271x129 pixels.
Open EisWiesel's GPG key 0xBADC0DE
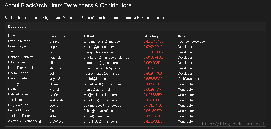(x=153, y=122)
